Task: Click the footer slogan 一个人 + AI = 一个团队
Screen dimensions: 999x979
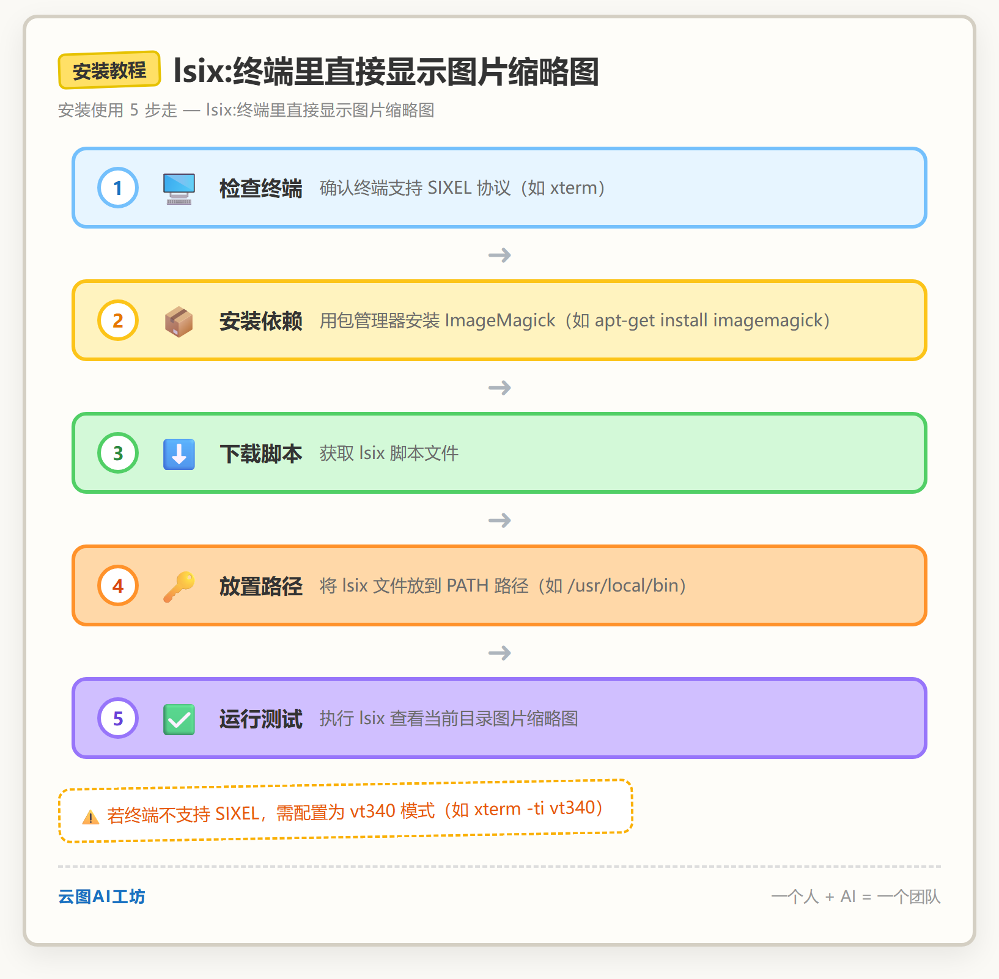Action: (856, 897)
